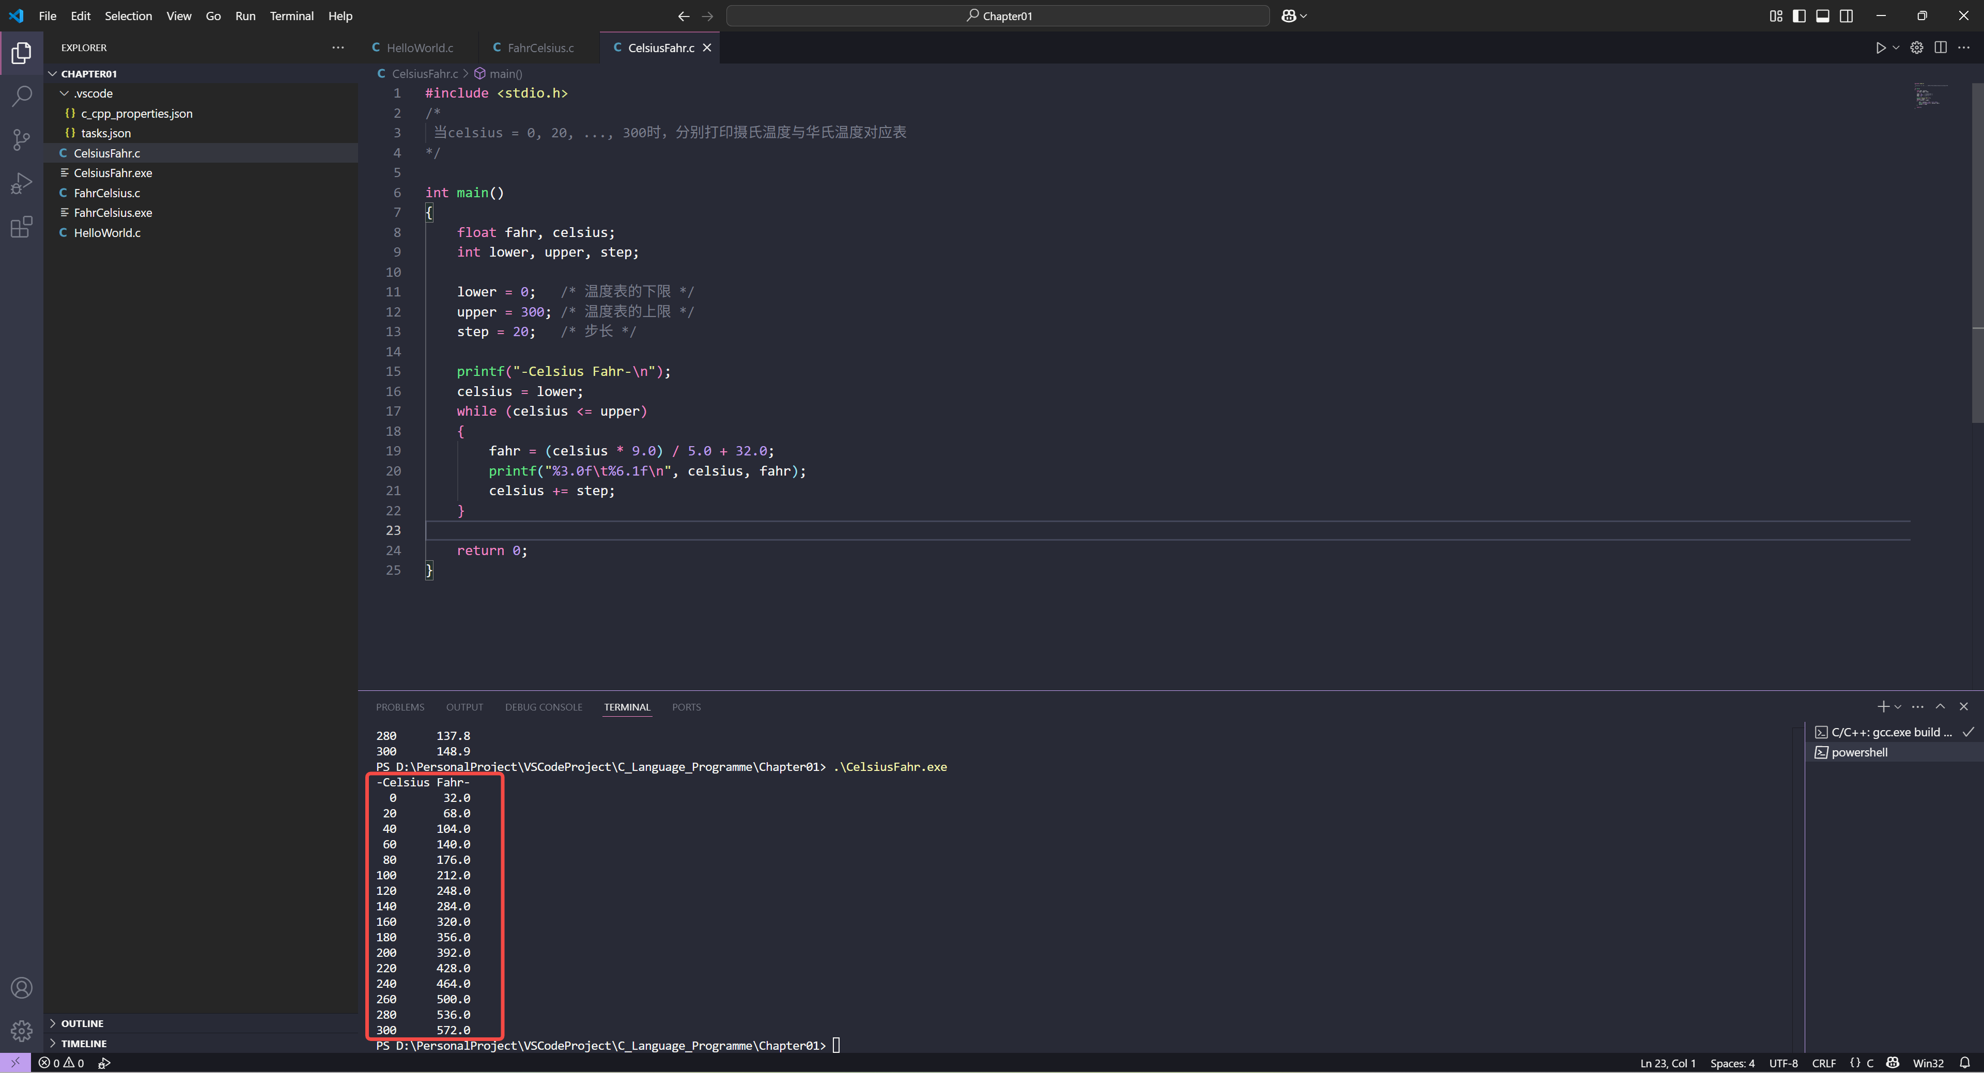Toggle the Secondary Side Bar layout button
The width and height of the screenshot is (1984, 1073).
[1846, 16]
